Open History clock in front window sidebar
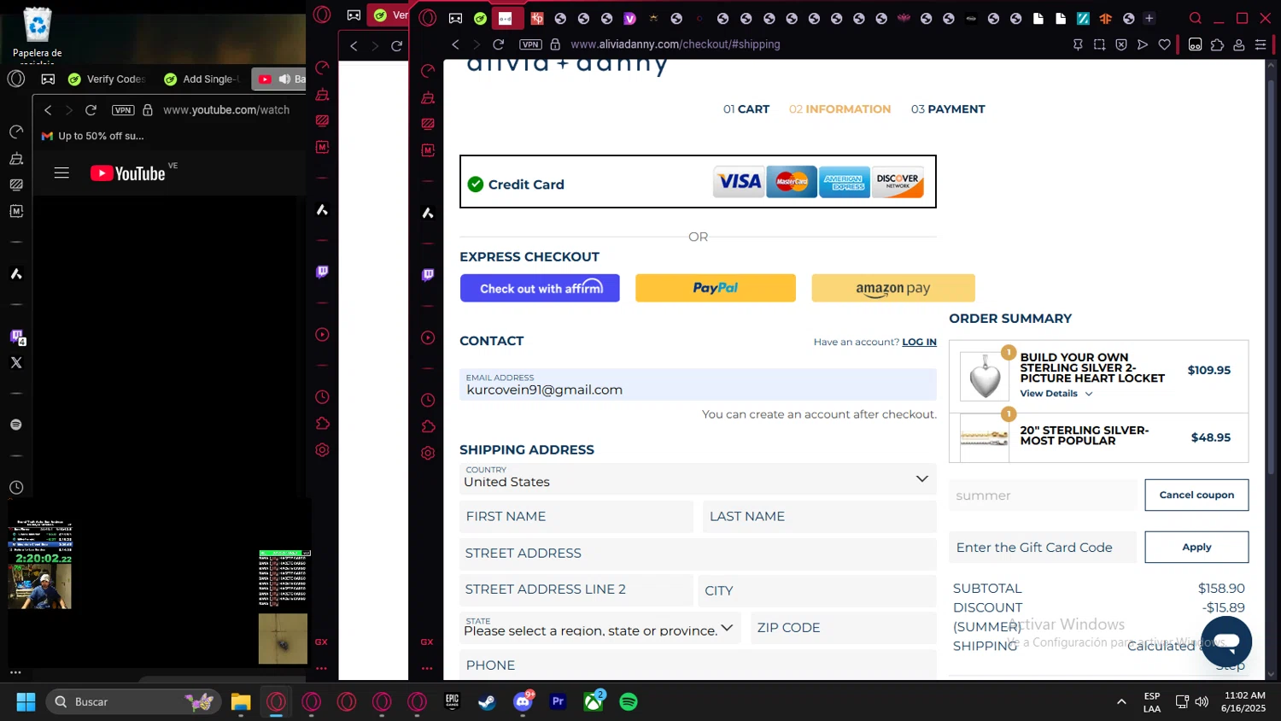Image resolution: width=1281 pixels, height=721 pixels. coord(428,400)
